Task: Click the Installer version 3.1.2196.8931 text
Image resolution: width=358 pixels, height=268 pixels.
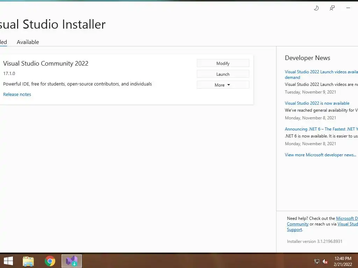Action: (x=314, y=241)
